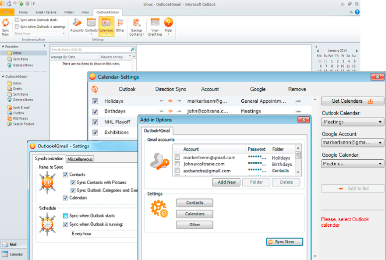Click Add New account button

tap(226, 182)
